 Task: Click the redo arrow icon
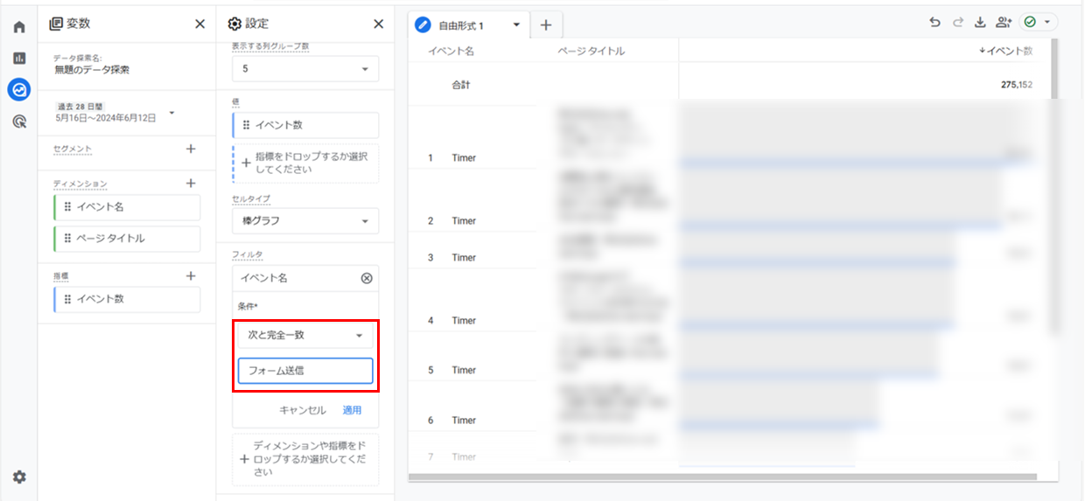tap(958, 23)
